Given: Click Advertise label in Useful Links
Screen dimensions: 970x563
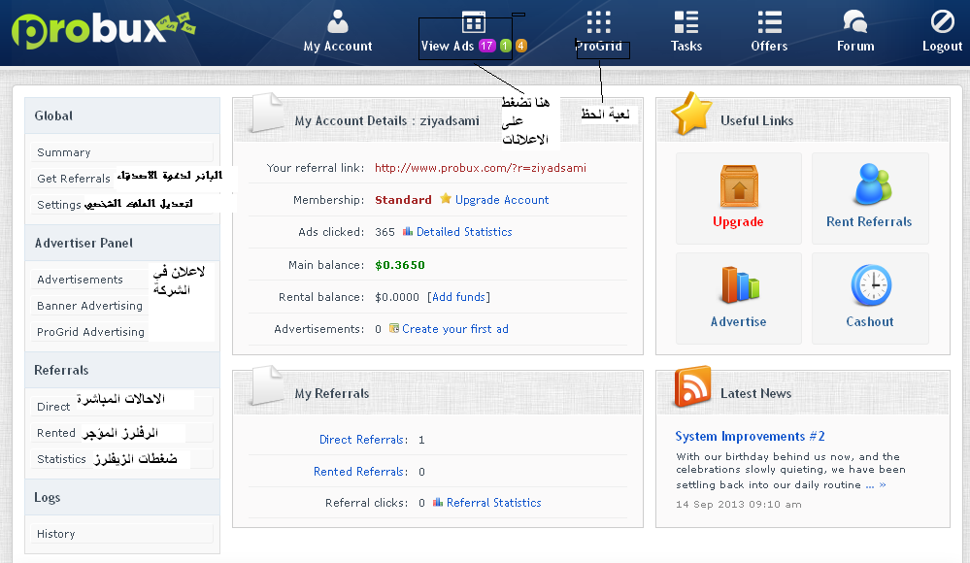Looking at the screenshot, I should (x=739, y=321).
